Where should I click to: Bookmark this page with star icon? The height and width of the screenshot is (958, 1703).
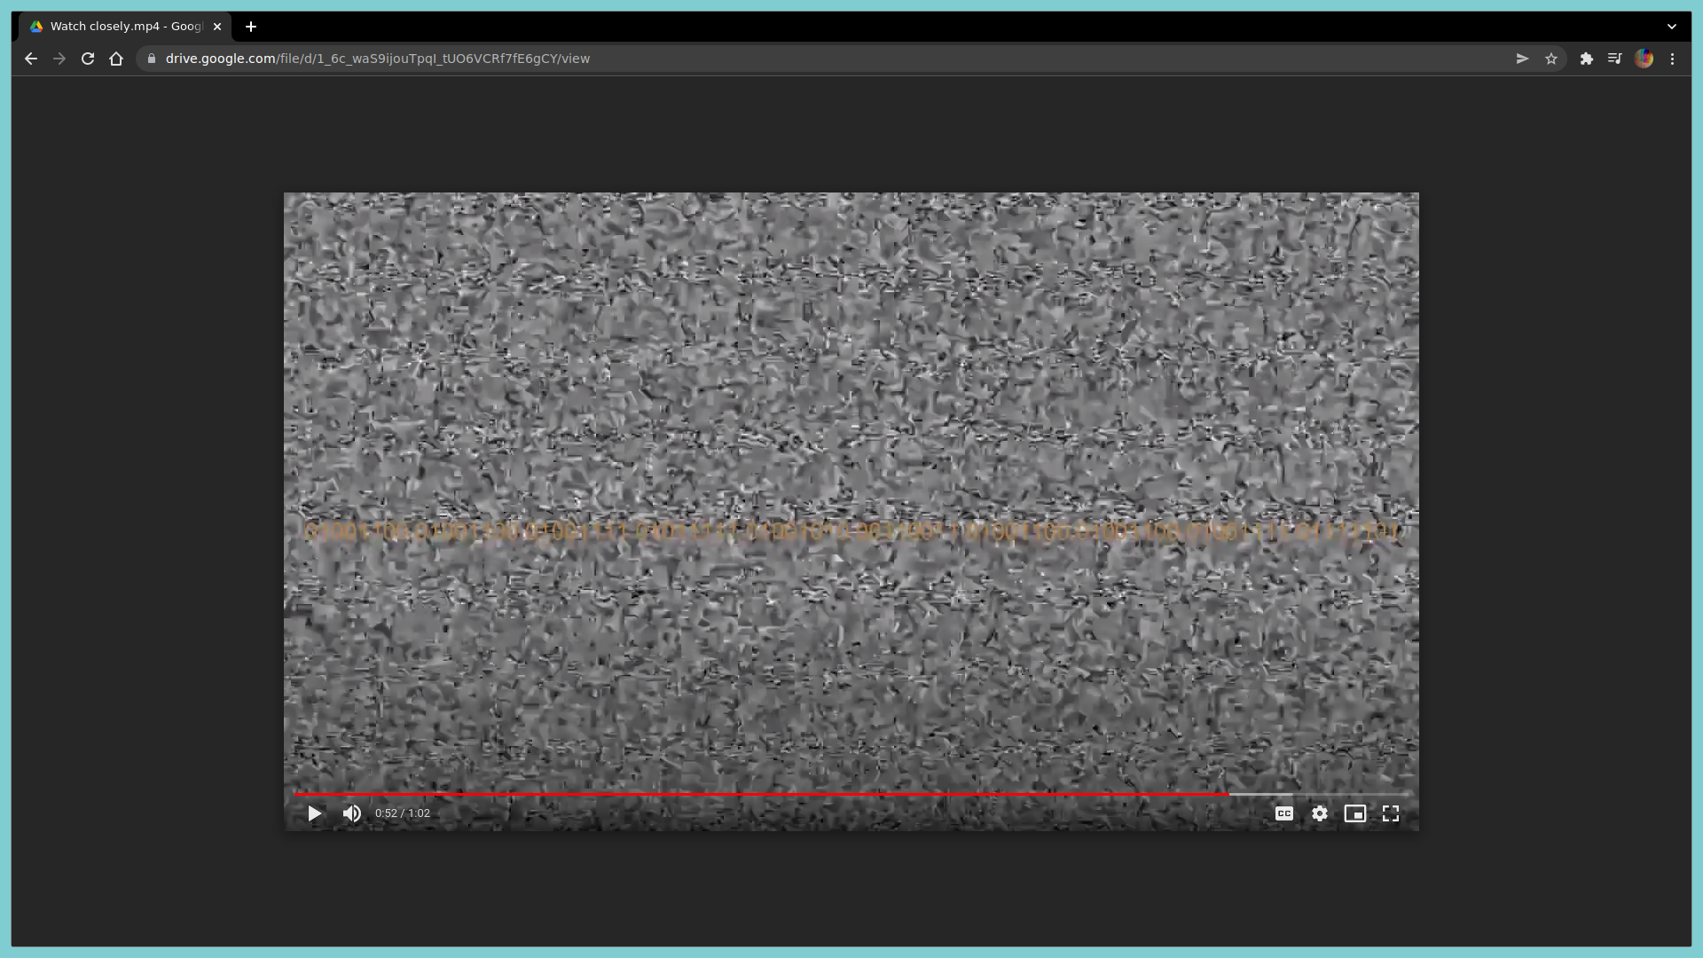coord(1550,59)
